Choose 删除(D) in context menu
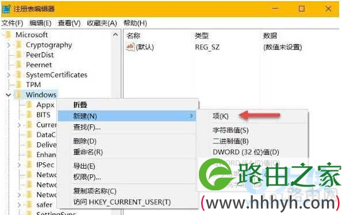342x215 pixels. [x=84, y=141]
